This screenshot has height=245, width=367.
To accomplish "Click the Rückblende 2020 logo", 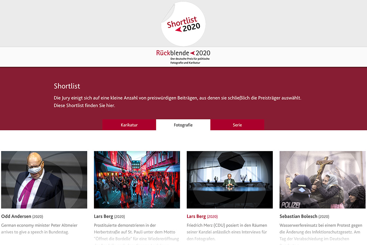I will (x=183, y=53).
